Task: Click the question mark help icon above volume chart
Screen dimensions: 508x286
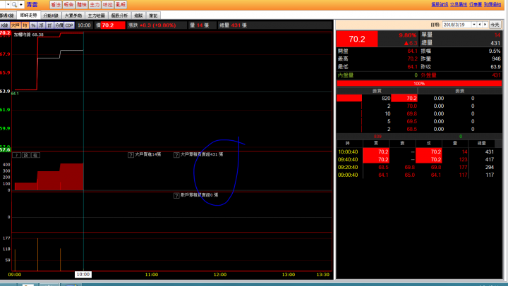Action: 17,155
